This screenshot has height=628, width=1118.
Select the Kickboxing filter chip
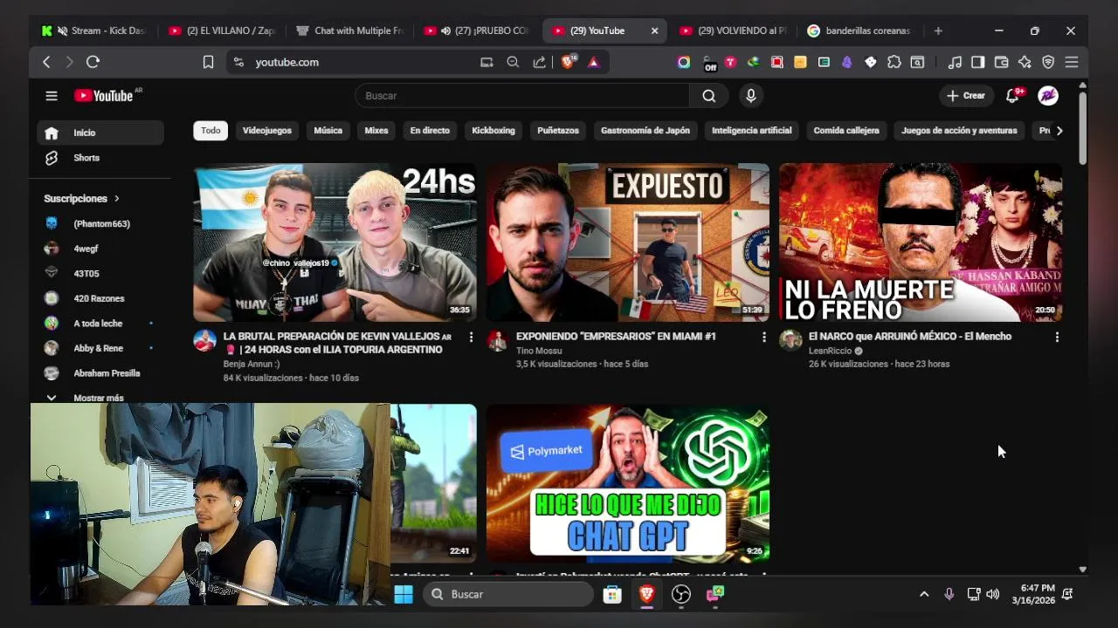(493, 131)
